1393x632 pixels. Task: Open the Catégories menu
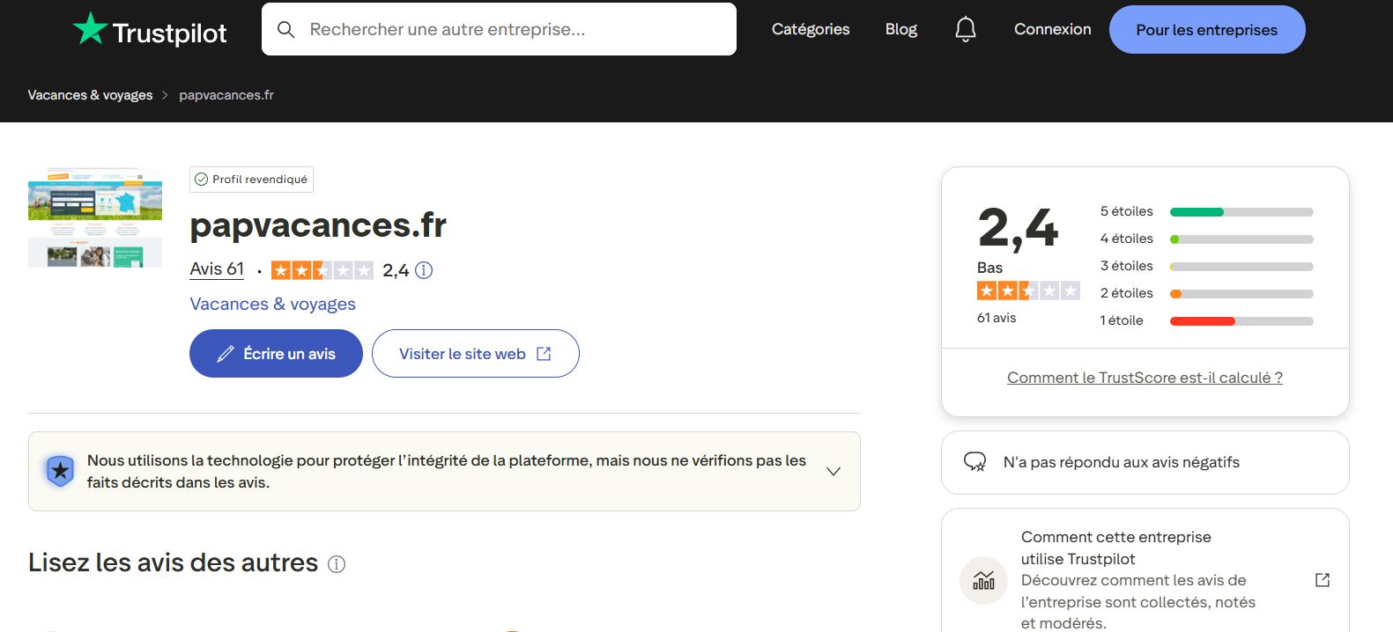811,29
